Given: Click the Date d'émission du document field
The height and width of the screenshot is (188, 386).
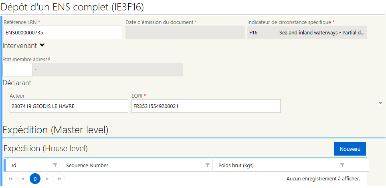Looking at the screenshot, I should point(184,32).
